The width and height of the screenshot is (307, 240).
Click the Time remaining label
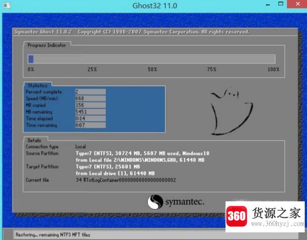coord(41,125)
